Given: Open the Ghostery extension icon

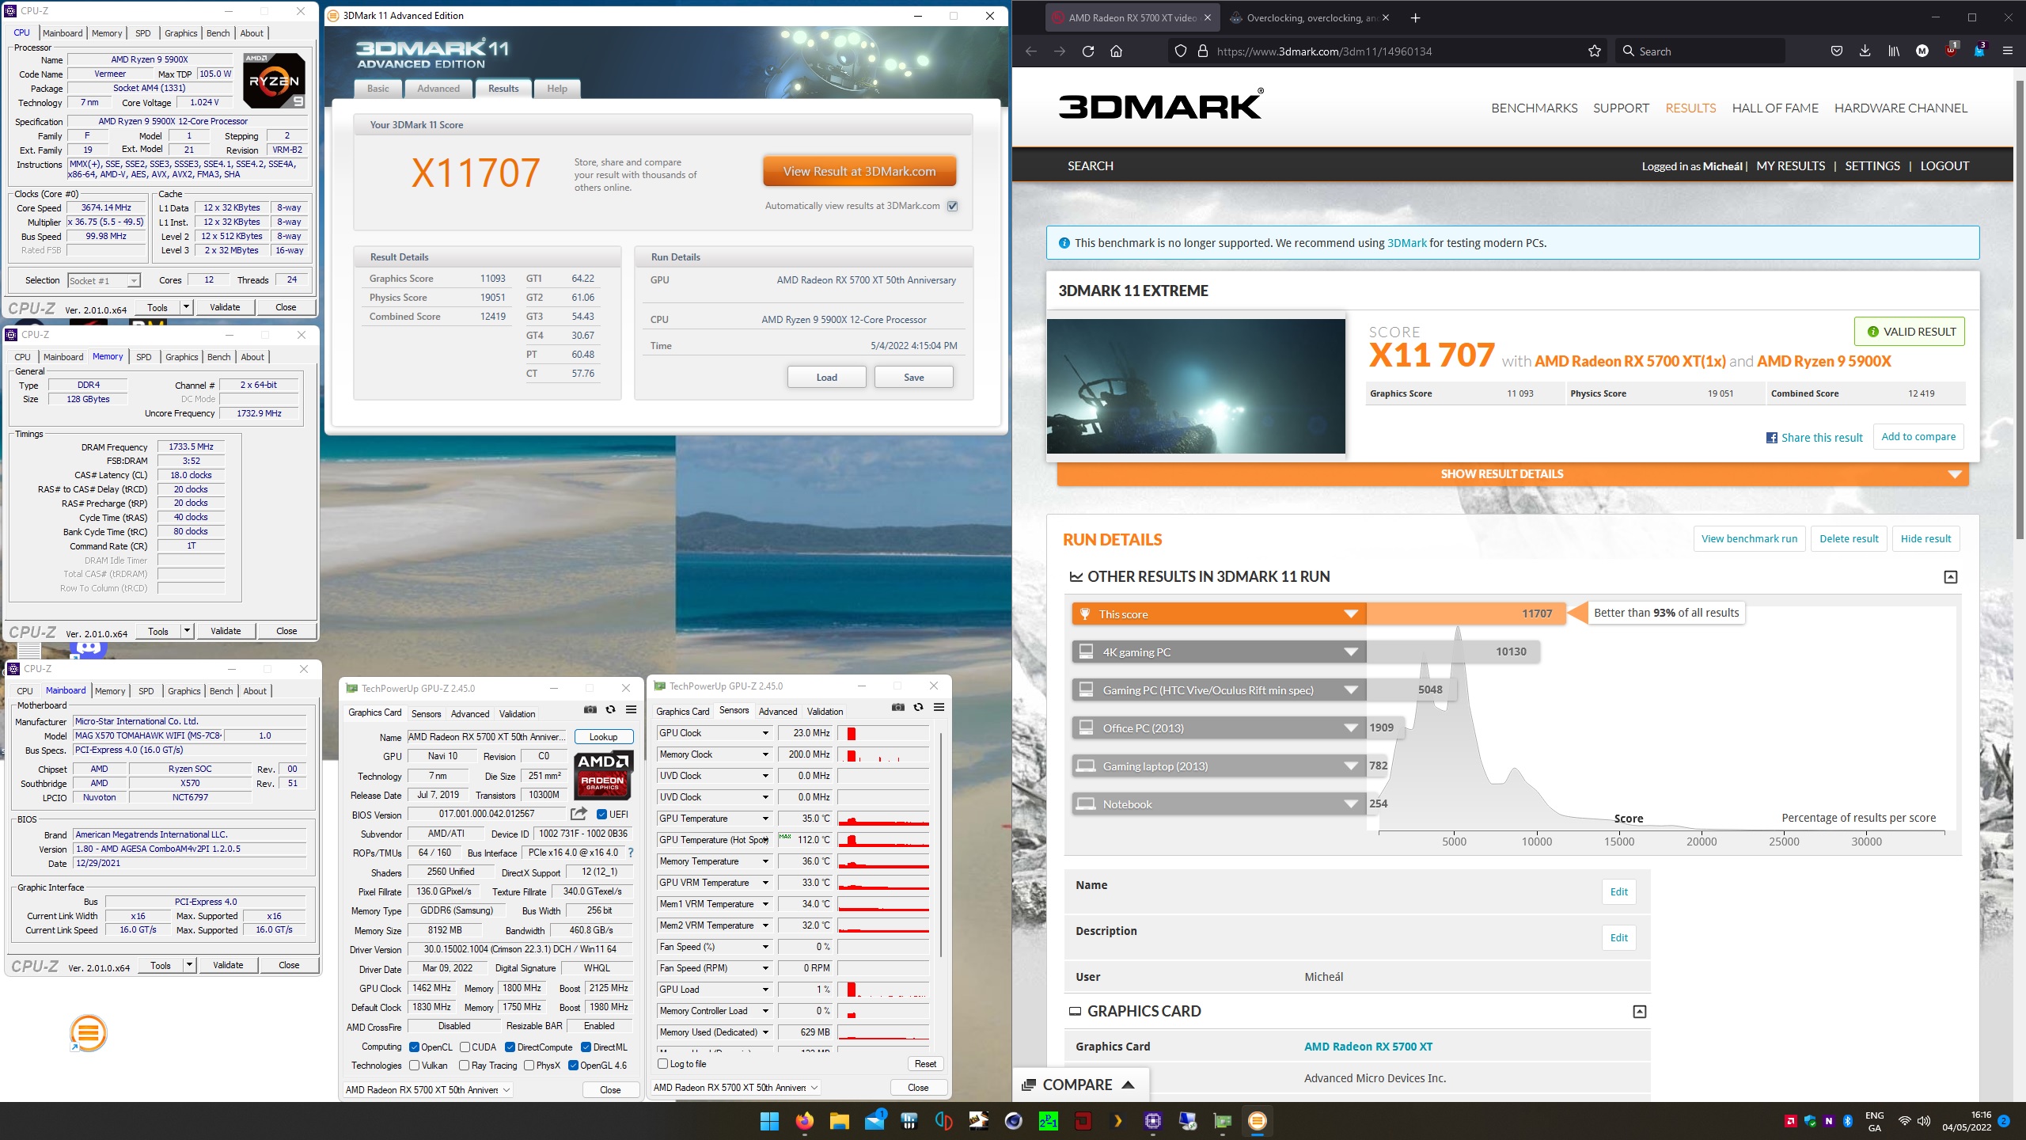Looking at the screenshot, I should (1979, 50).
